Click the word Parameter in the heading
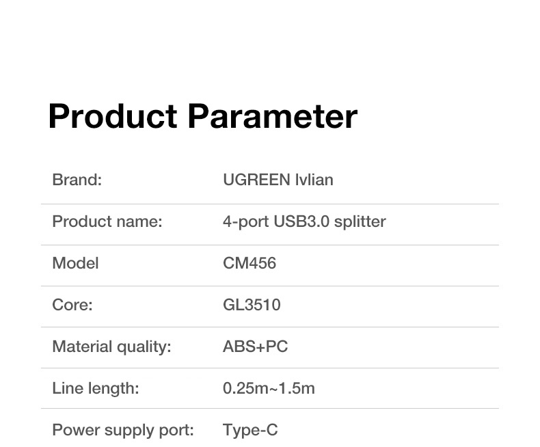540x447 pixels. (x=272, y=116)
